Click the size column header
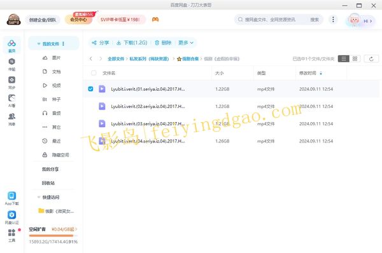382x253 pixels. click(x=219, y=73)
